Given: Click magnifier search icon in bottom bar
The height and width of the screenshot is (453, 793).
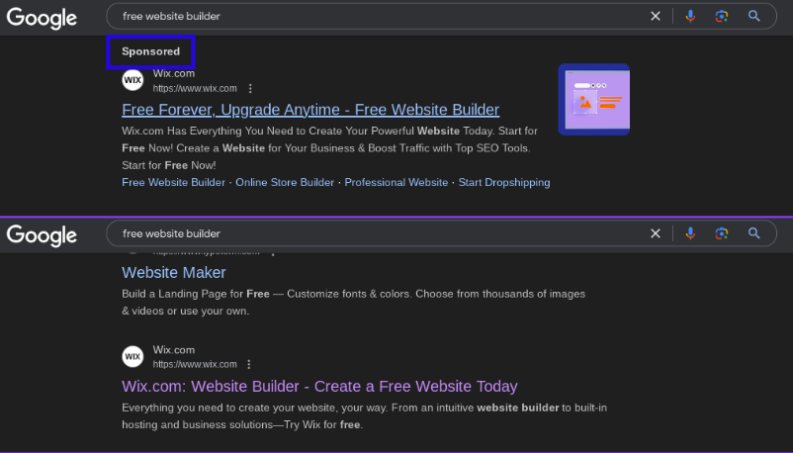Looking at the screenshot, I should 754,233.
